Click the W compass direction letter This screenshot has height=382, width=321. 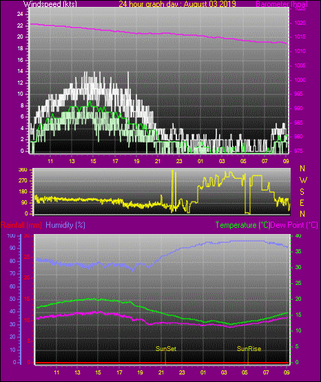(x=303, y=180)
